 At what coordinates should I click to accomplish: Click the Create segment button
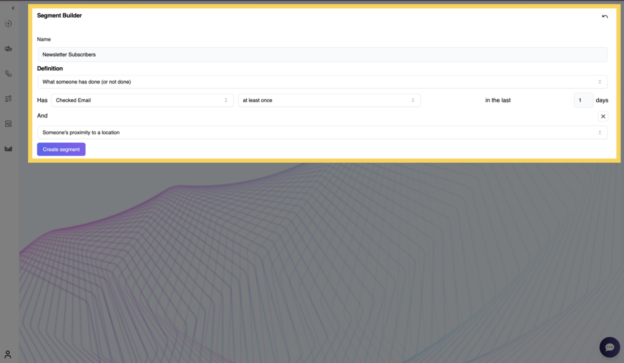(x=61, y=150)
